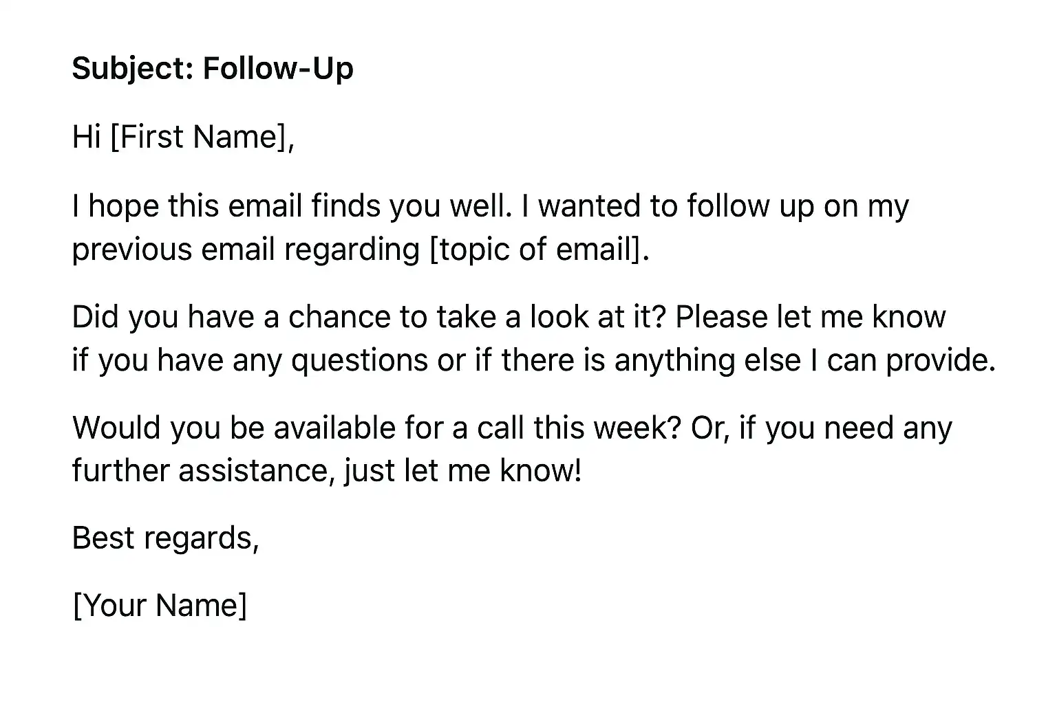Image resolution: width=1057 pixels, height=704 pixels.
Task: Click the words 'previous email regarding'
Action: (246, 249)
